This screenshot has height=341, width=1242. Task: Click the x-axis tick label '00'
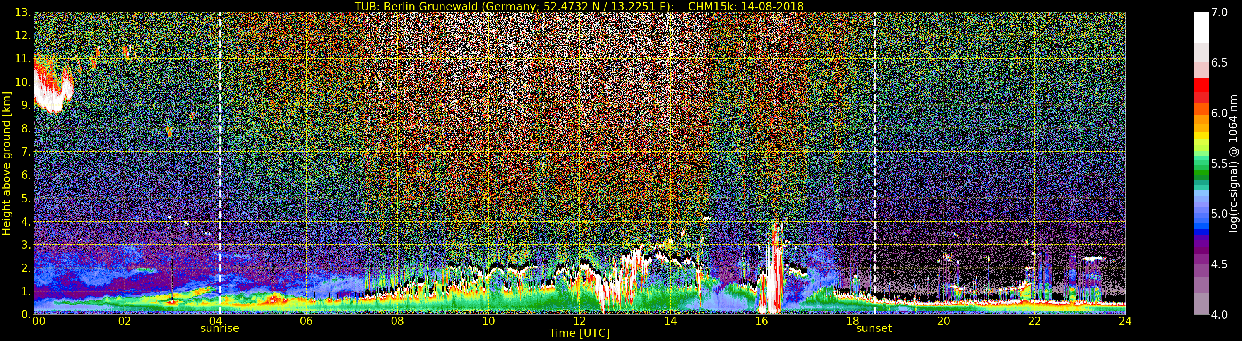(38, 321)
